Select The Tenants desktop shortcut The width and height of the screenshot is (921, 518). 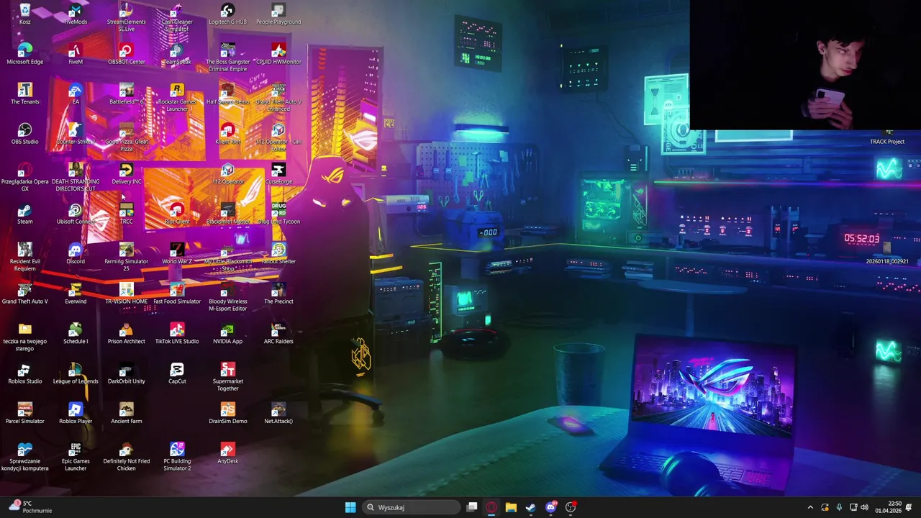coord(25,94)
